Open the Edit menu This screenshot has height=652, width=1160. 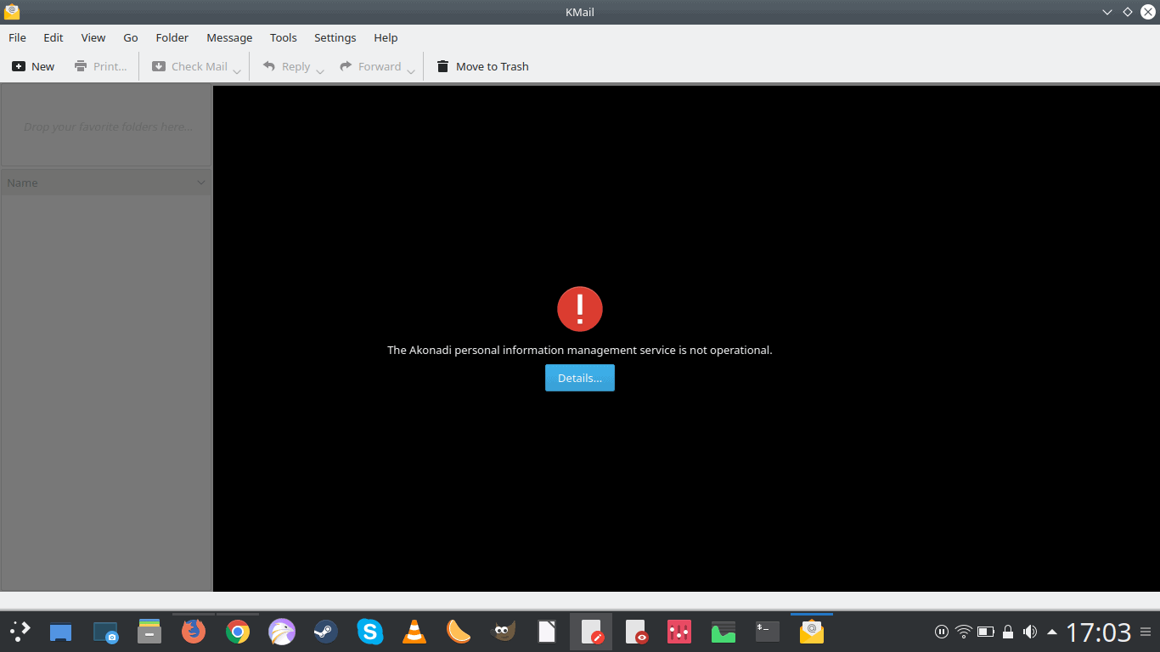53,37
